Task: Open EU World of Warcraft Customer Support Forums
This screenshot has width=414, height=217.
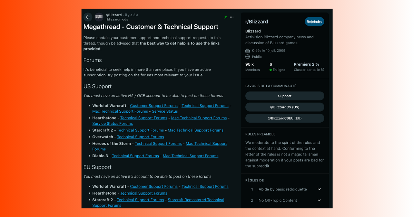Action: coord(154,187)
